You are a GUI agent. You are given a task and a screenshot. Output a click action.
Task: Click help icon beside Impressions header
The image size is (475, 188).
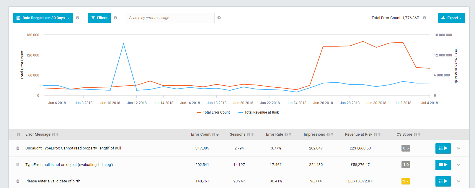[328, 134]
